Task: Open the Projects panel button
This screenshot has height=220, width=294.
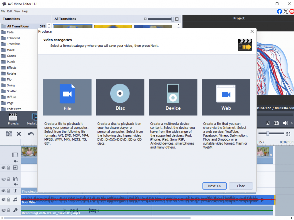Action: click(13, 119)
